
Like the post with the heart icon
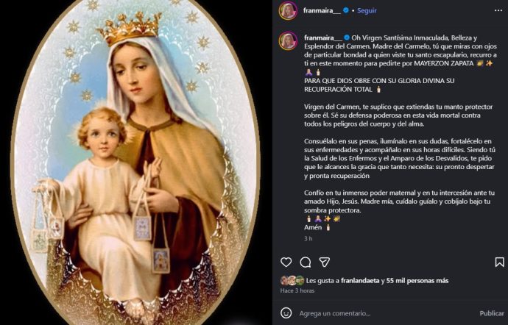286,262
